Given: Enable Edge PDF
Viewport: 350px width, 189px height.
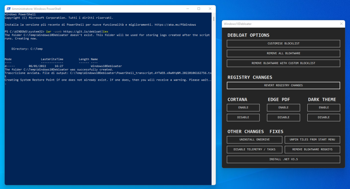Looking at the screenshot, I should [x=283, y=108].
